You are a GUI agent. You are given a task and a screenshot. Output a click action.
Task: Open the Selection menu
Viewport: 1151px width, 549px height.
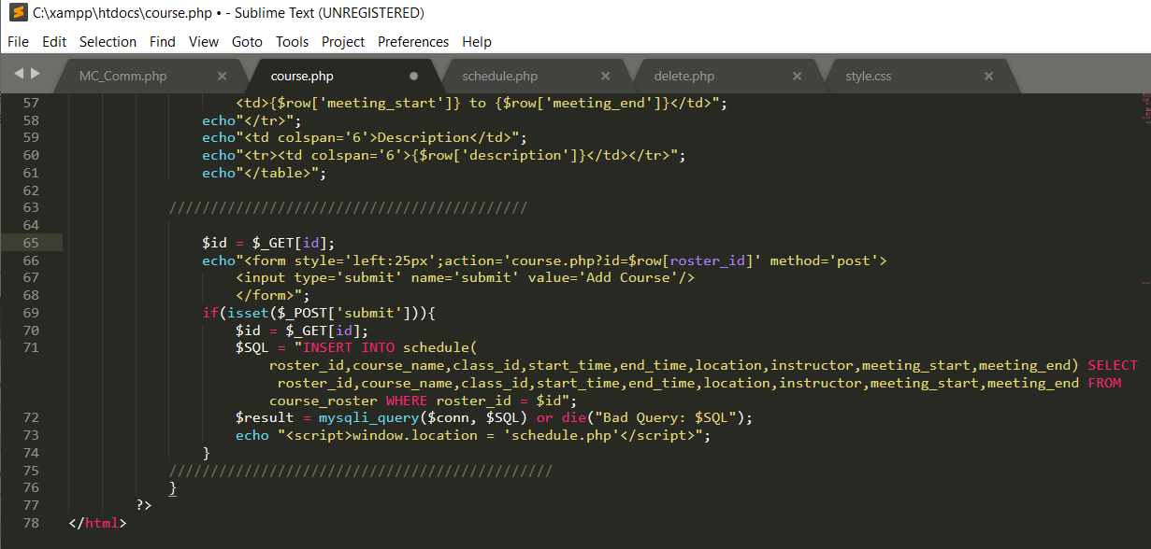tap(108, 42)
